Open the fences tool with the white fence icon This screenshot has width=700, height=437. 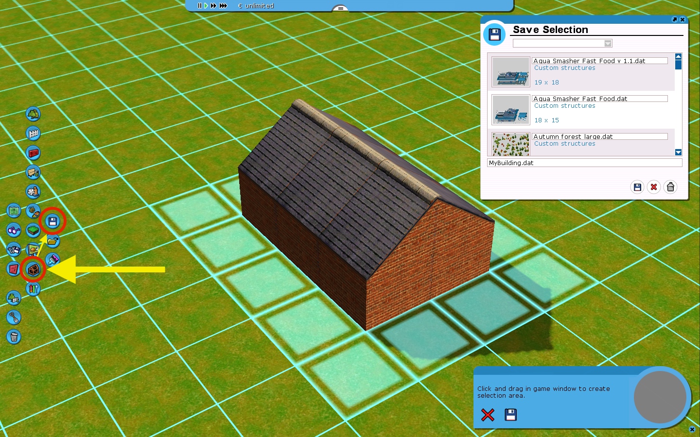tap(33, 134)
